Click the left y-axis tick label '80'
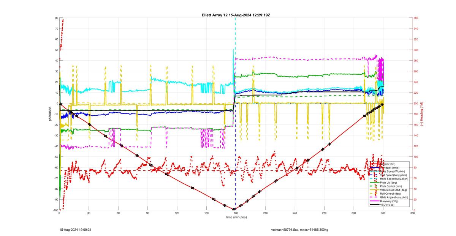456x236 pixels. 56,18
